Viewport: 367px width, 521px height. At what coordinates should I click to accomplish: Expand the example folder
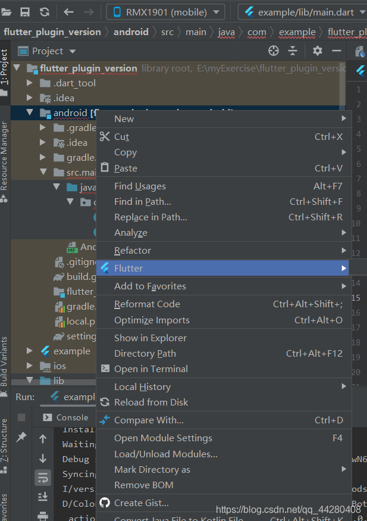coord(30,351)
